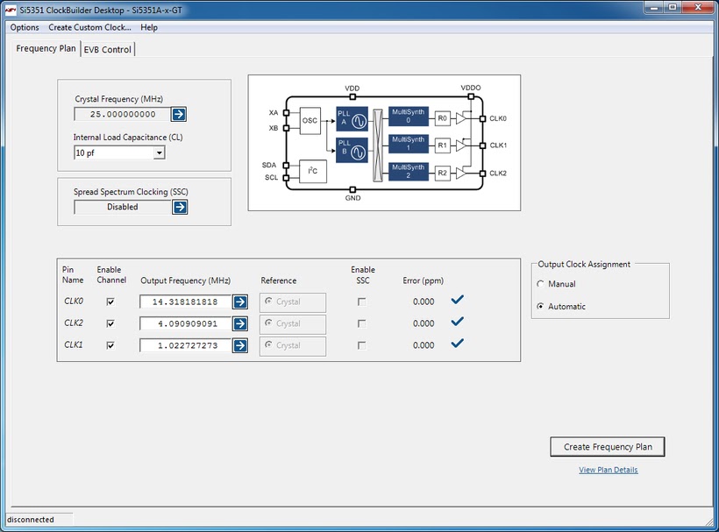Click the MultiSynth 1 block
The width and height of the screenshot is (719, 532).
408,144
